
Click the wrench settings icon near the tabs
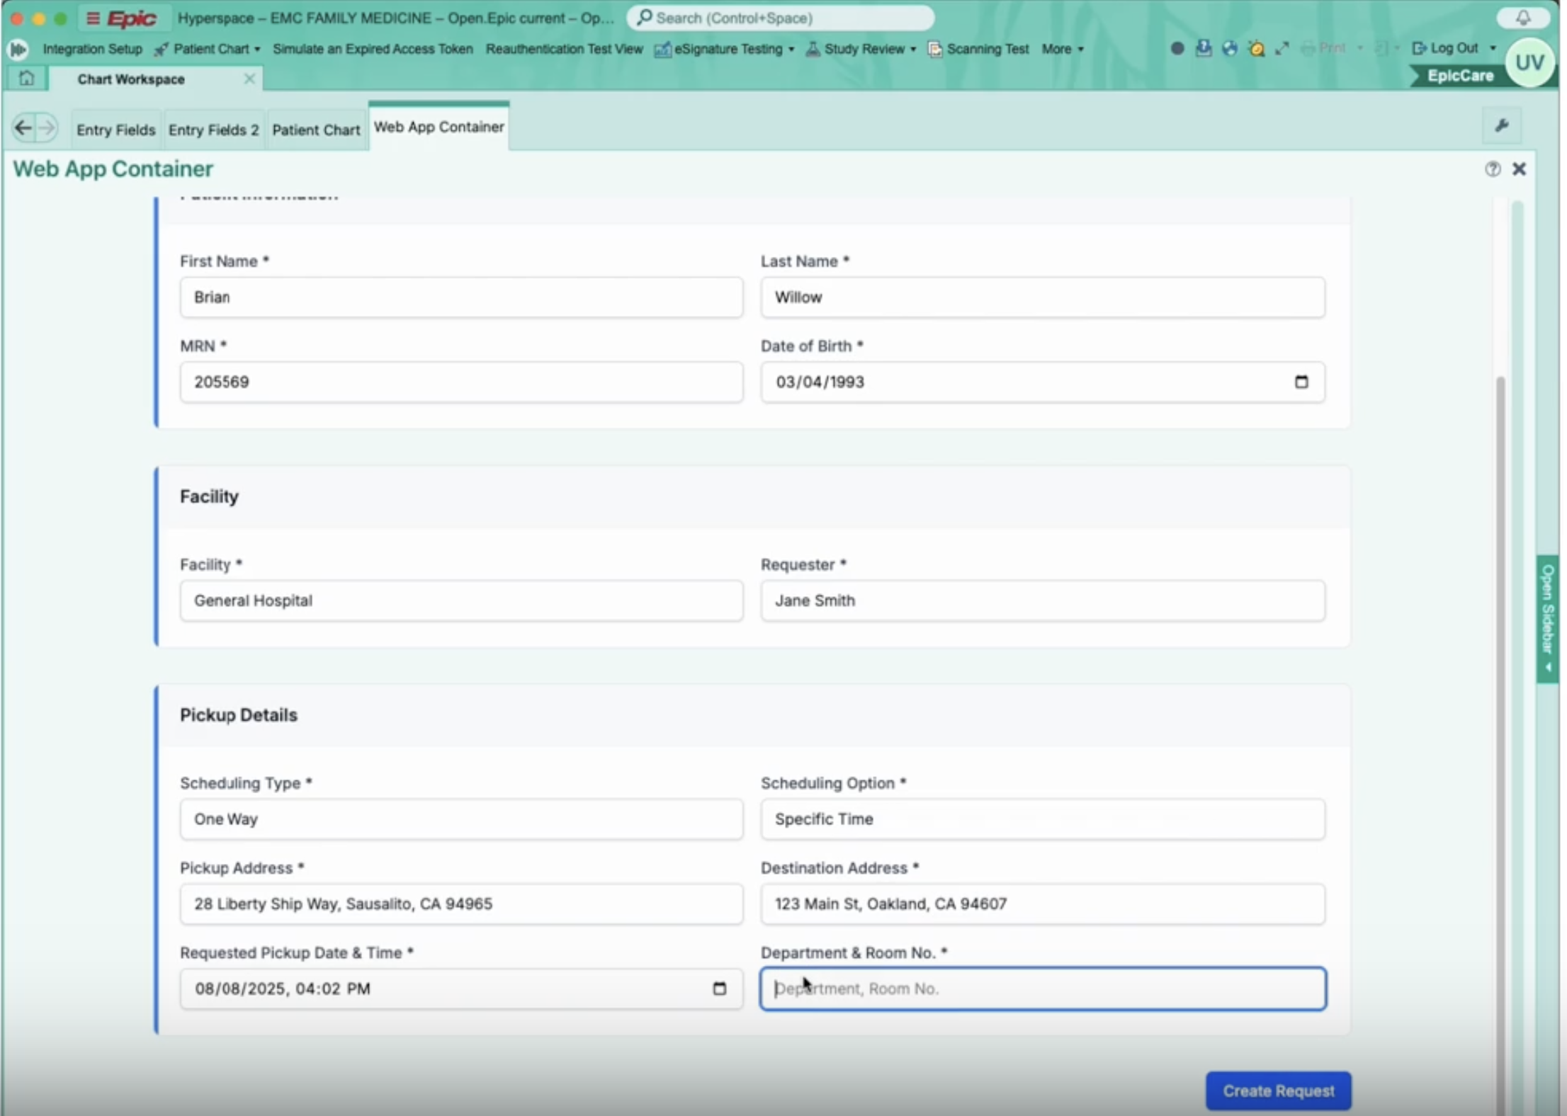pos(1502,126)
